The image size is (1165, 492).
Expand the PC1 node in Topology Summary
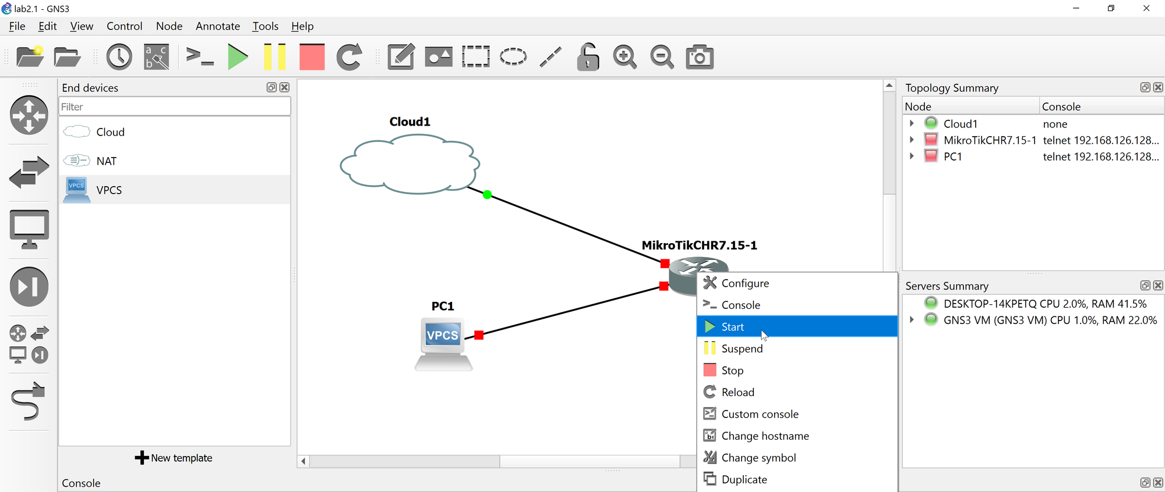[912, 156]
